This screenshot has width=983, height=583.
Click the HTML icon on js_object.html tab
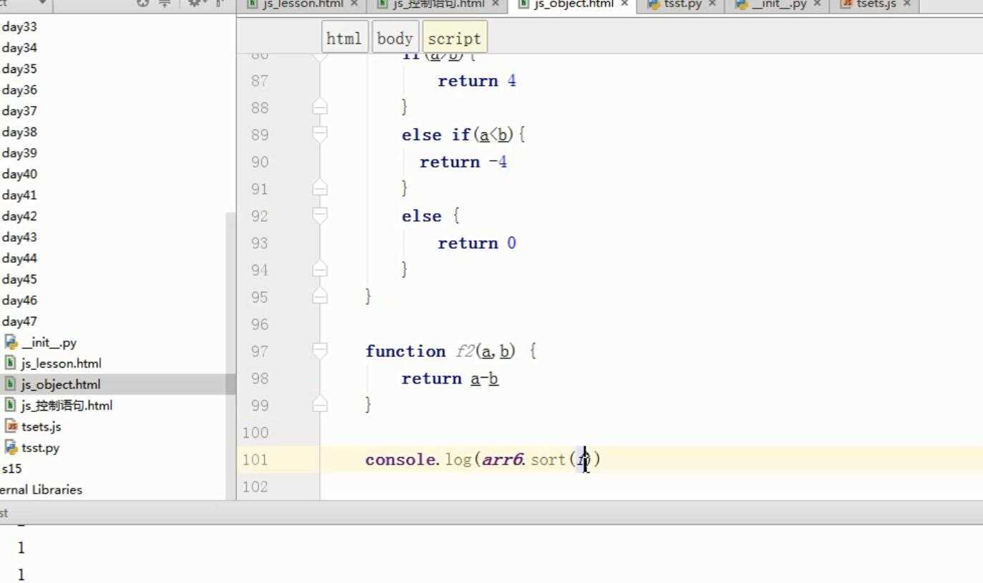[523, 4]
